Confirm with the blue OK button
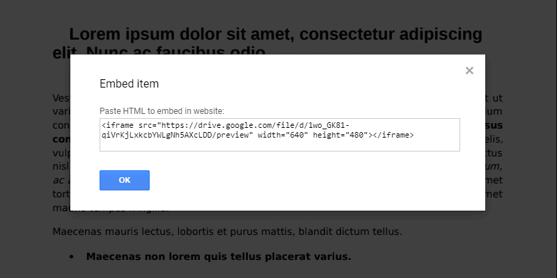557x278 pixels. [125, 180]
